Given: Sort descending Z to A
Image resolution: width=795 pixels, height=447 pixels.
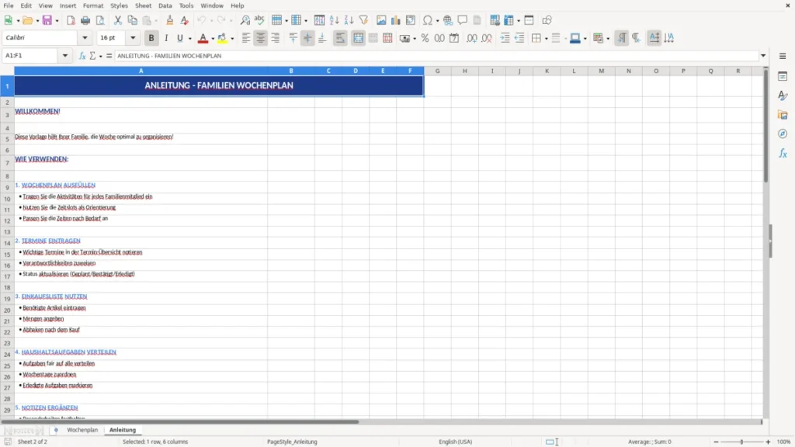Looking at the screenshot, I should point(349,20).
